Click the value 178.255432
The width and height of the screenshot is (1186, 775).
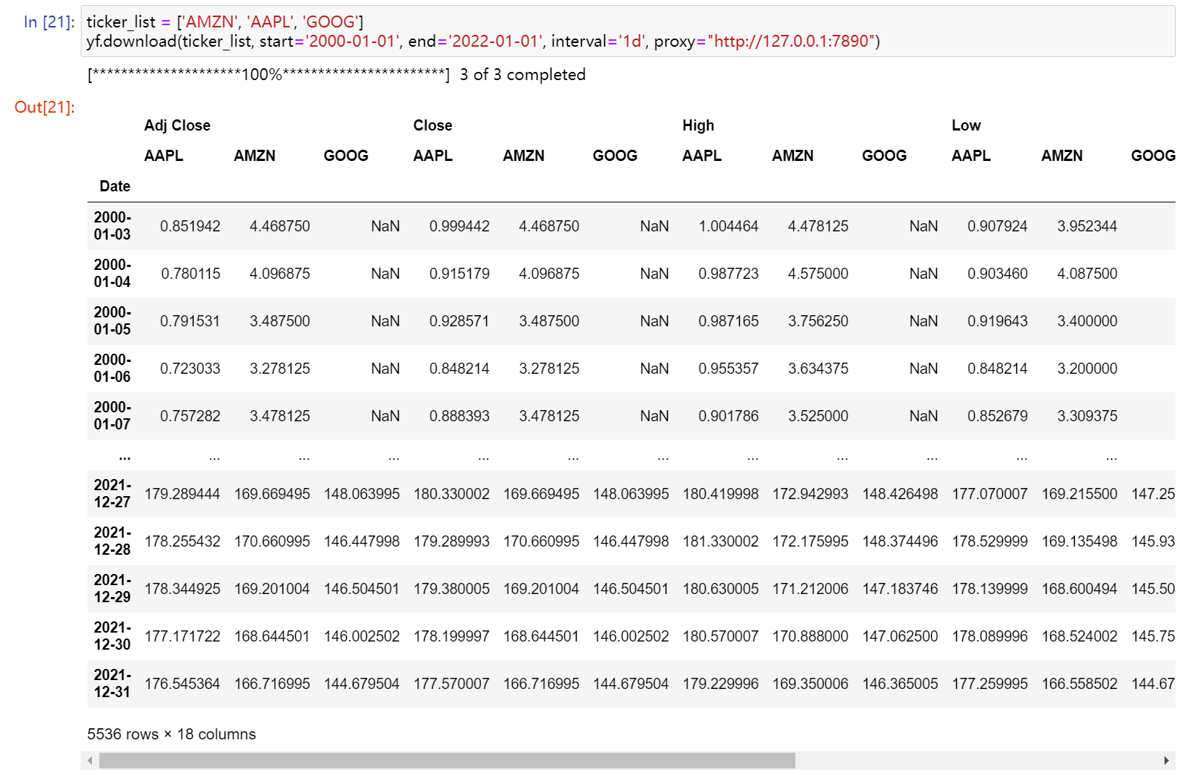pyautogui.click(x=182, y=541)
